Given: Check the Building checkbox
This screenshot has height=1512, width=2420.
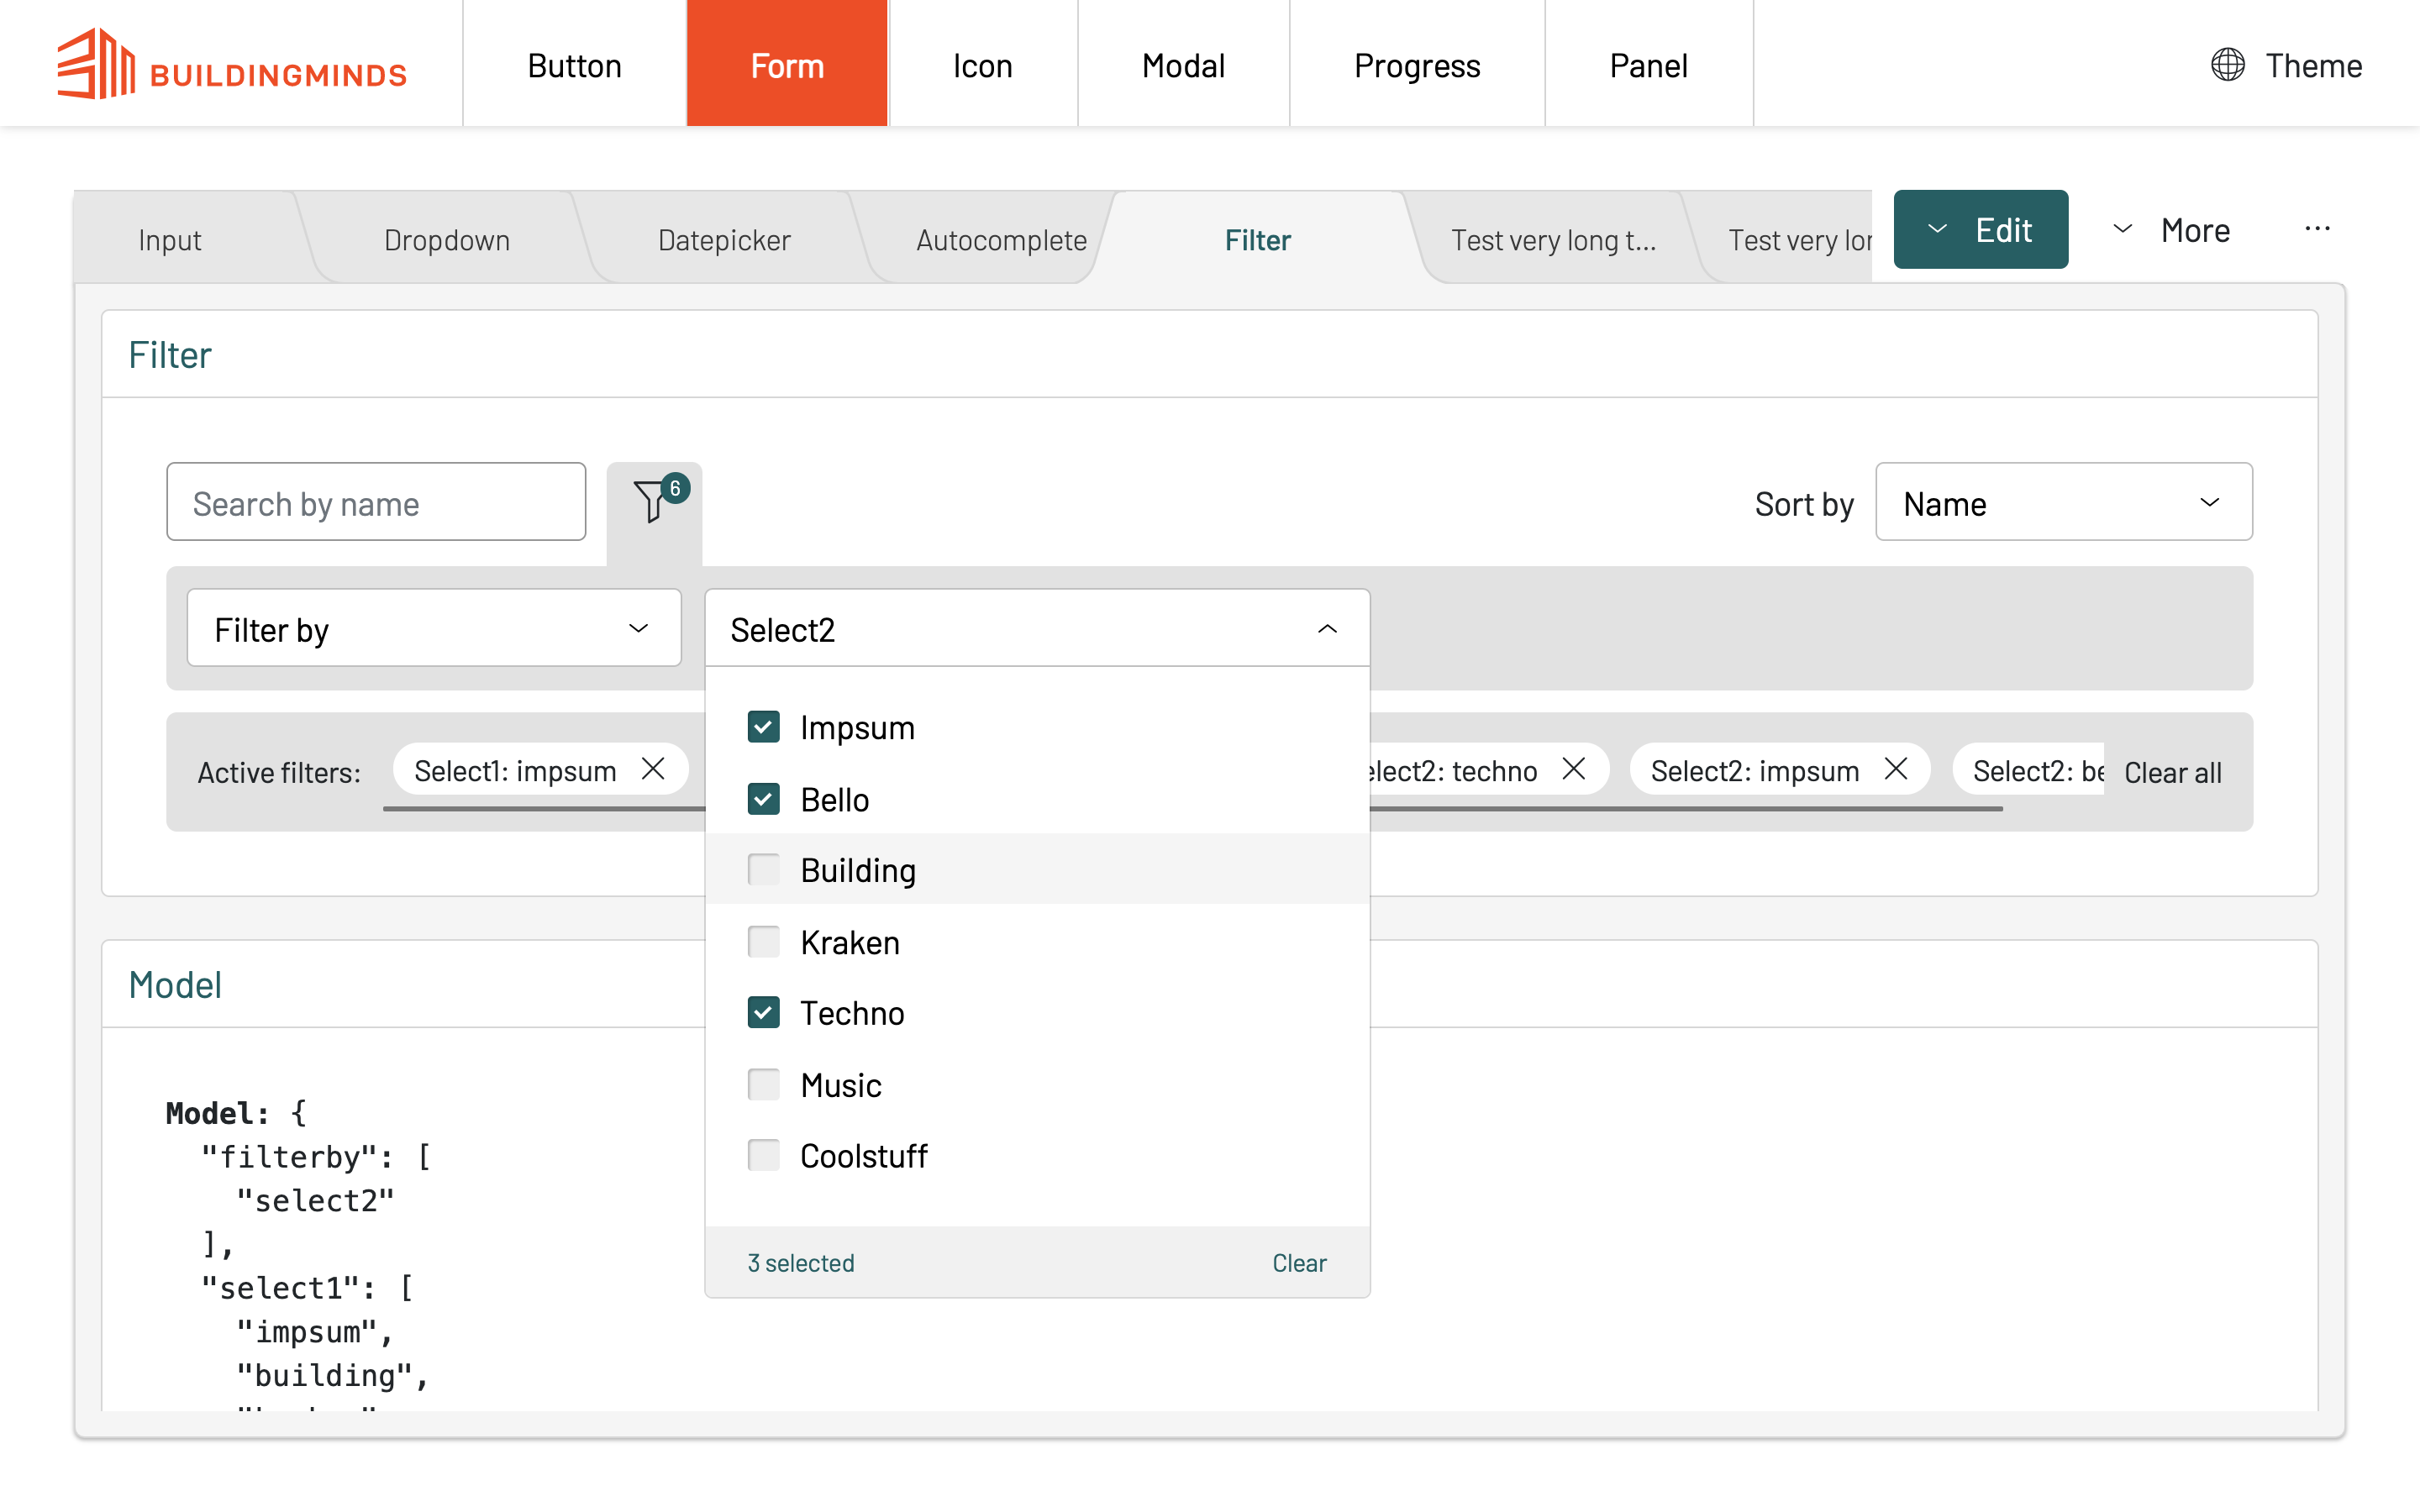Looking at the screenshot, I should (763, 870).
